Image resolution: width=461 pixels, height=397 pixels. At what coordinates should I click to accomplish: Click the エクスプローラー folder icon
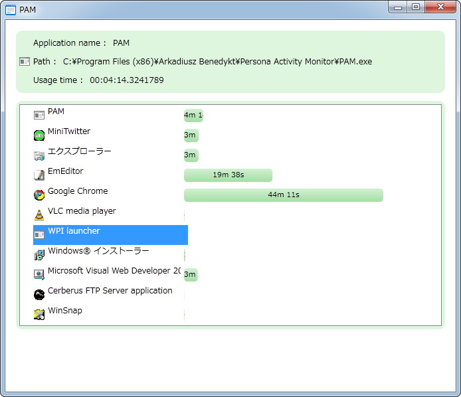pos(39,155)
